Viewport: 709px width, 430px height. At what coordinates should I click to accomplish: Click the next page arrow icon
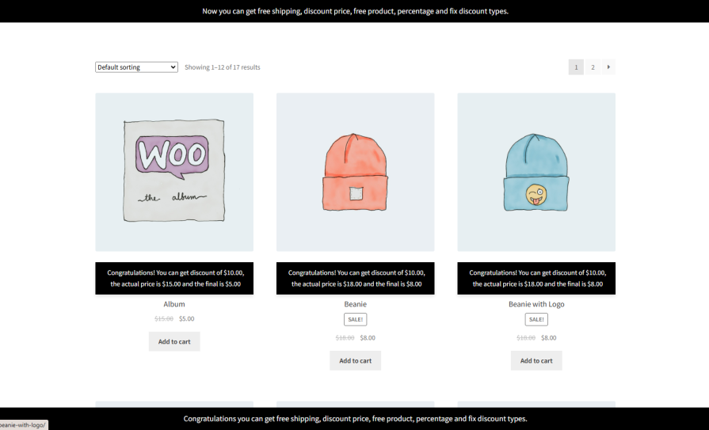tap(608, 67)
